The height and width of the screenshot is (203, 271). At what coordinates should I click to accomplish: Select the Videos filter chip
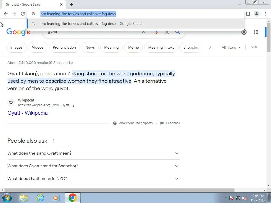[x=38, y=47]
